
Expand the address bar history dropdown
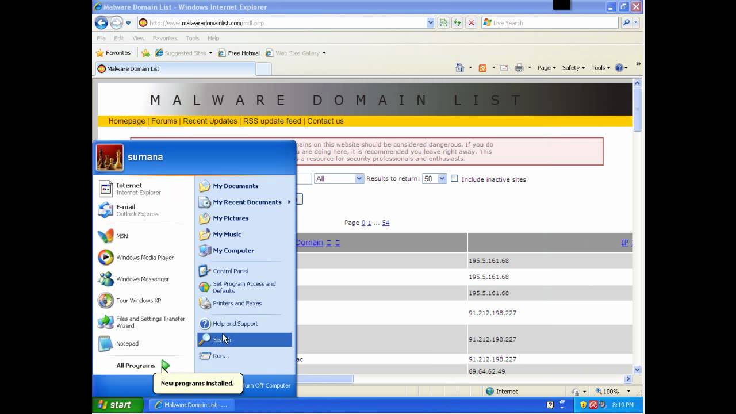431,23
